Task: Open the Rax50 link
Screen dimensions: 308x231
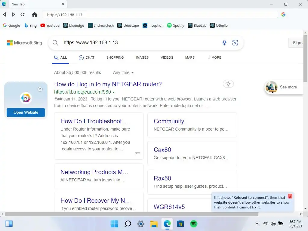Action: click(162, 178)
